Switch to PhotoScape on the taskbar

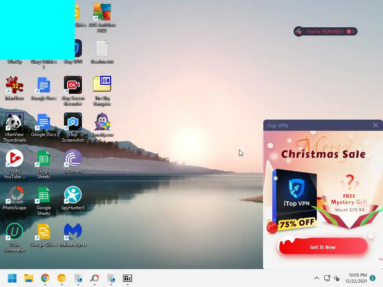pyautogui.click(x=95, y=278)
